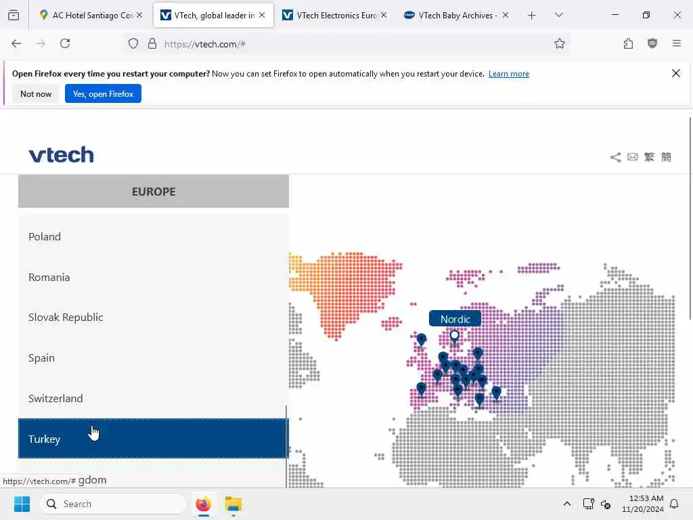Choose Slovak Republic in the list
693x520 pixels.
coord(152,318)
